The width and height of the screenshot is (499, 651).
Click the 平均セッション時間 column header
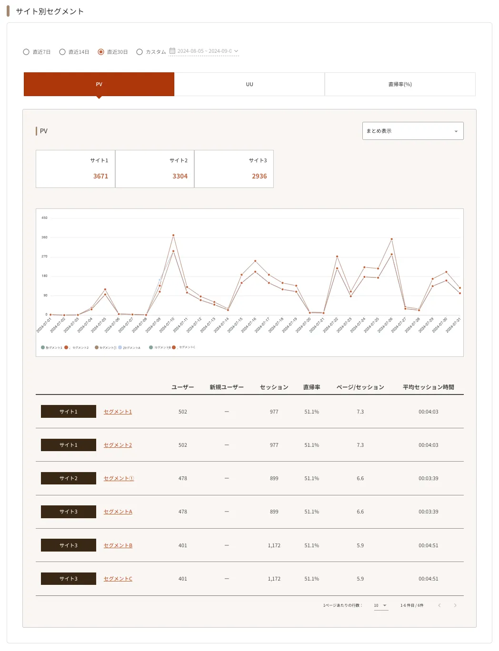[429, 387]
